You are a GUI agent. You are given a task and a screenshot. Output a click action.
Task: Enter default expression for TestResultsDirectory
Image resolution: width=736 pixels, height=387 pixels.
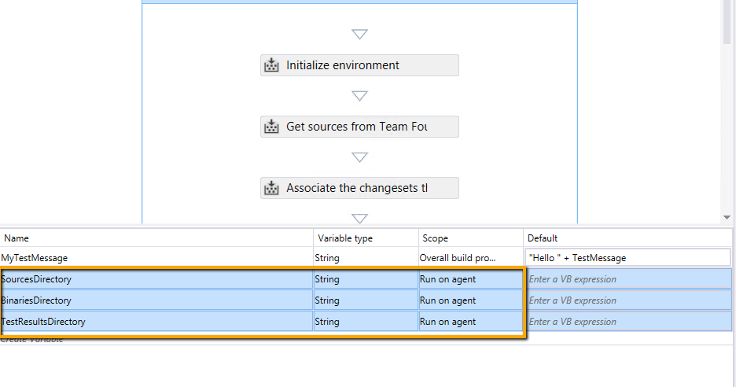coord(627,322)
